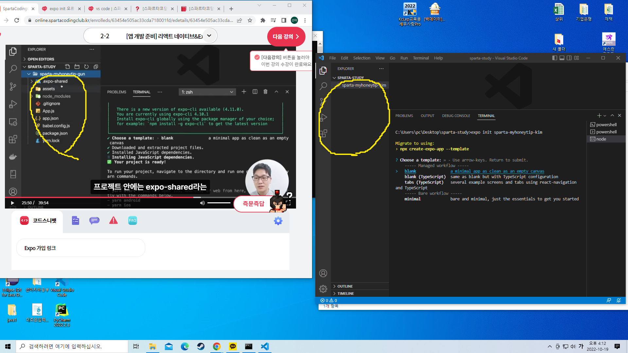Open Source Control in VS Code activity bar
628x353 pixels.
(323, 102)
